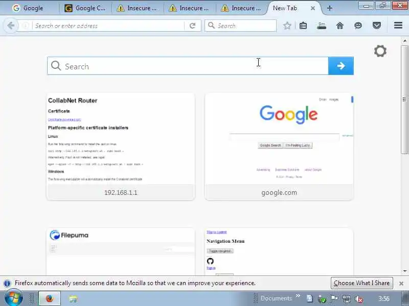
Task: Reload the page with the refresh icon
Action: click(193, 26)
